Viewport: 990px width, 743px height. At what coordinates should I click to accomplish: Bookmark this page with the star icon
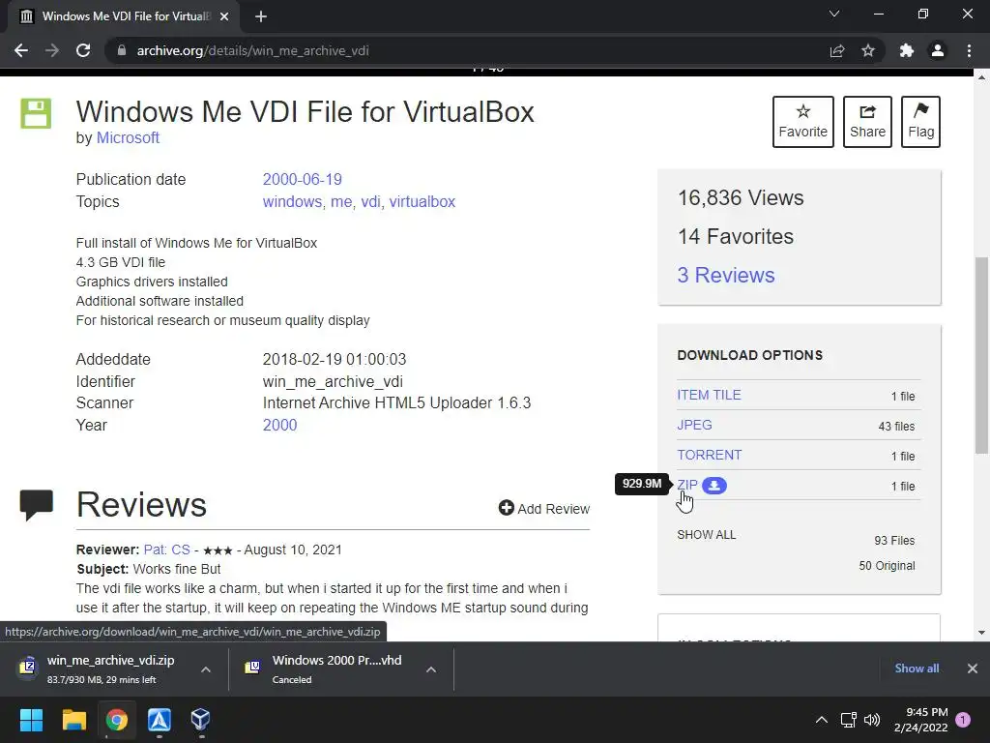[x=868, y=50]
